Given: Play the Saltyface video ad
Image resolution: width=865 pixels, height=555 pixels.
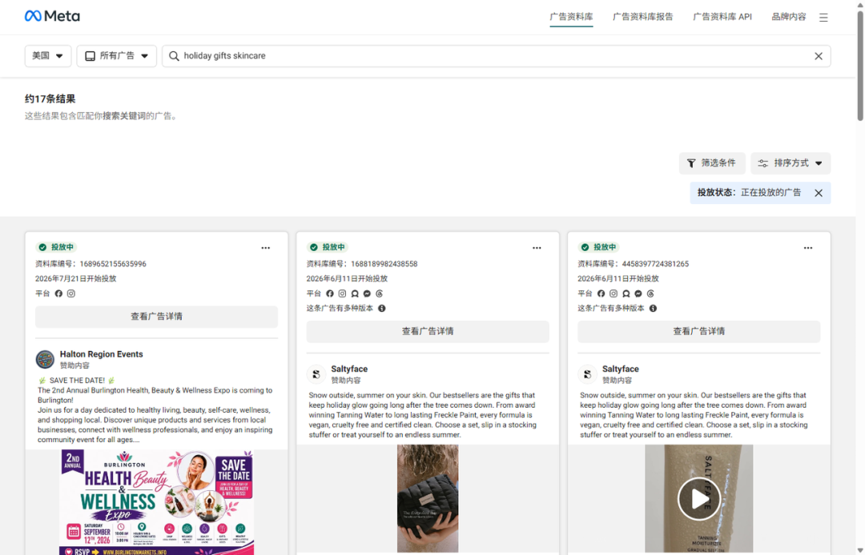Looking at the screenshot, I should 699,499.
